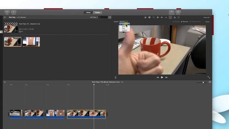Open the timeline clip appearance settings icon

coord(210,82)
